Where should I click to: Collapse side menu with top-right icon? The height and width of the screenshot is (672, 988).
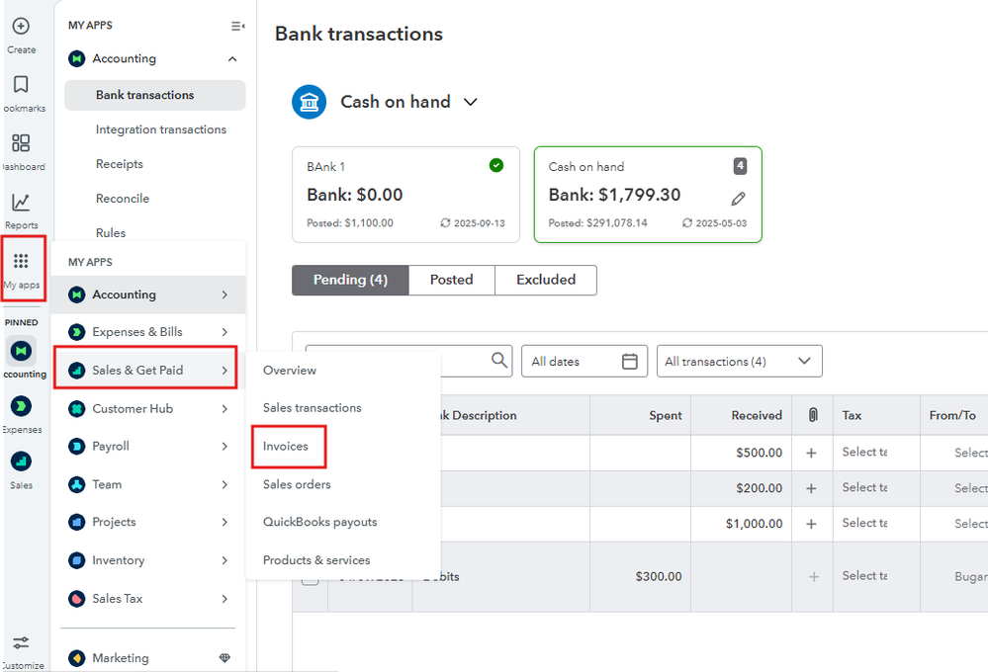[237, 26]
